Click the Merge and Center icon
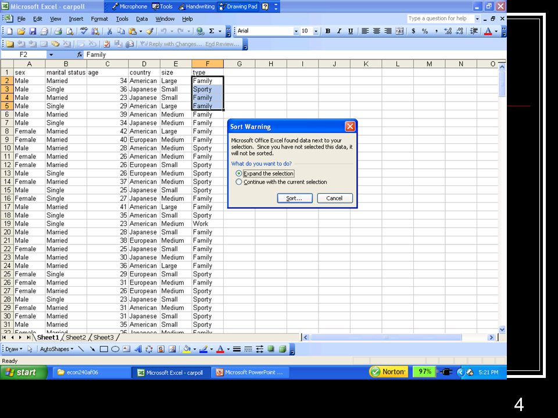This screenshot has width=558, height=418. click(x=400, y=31)
